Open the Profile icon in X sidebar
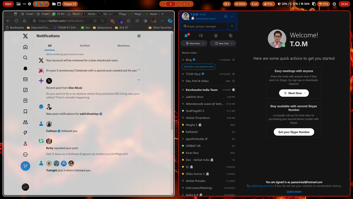The height and width of the screenshot is (199, 353). coord(25,144)
